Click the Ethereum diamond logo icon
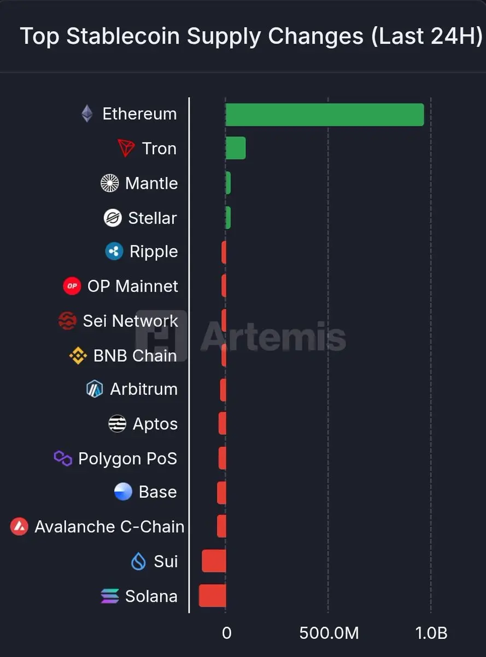 click(87, 114)
